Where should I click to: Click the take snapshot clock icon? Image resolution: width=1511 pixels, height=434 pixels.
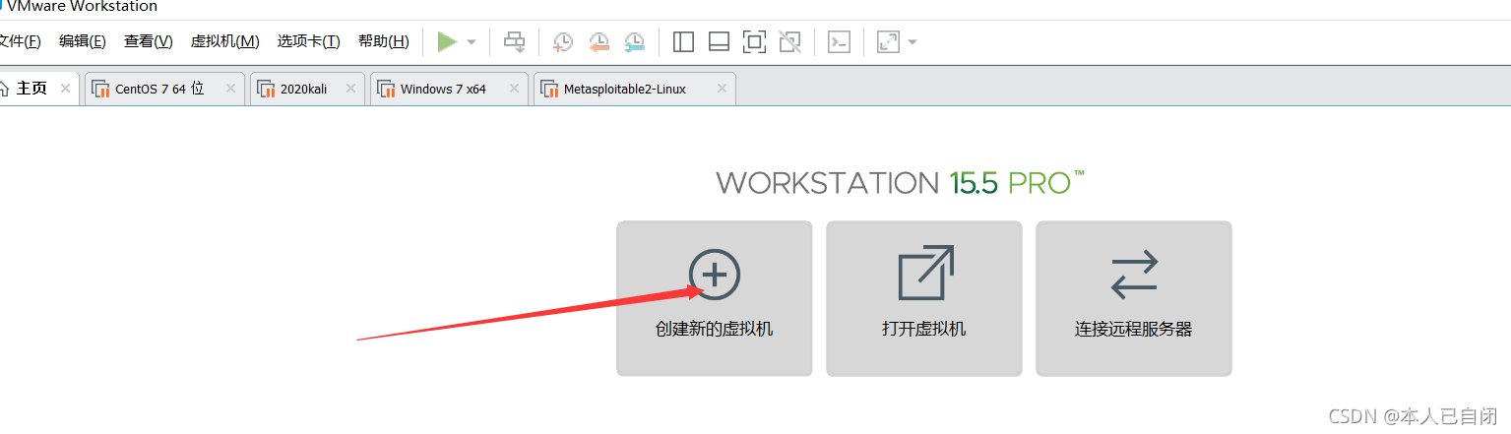coord(563,41)
